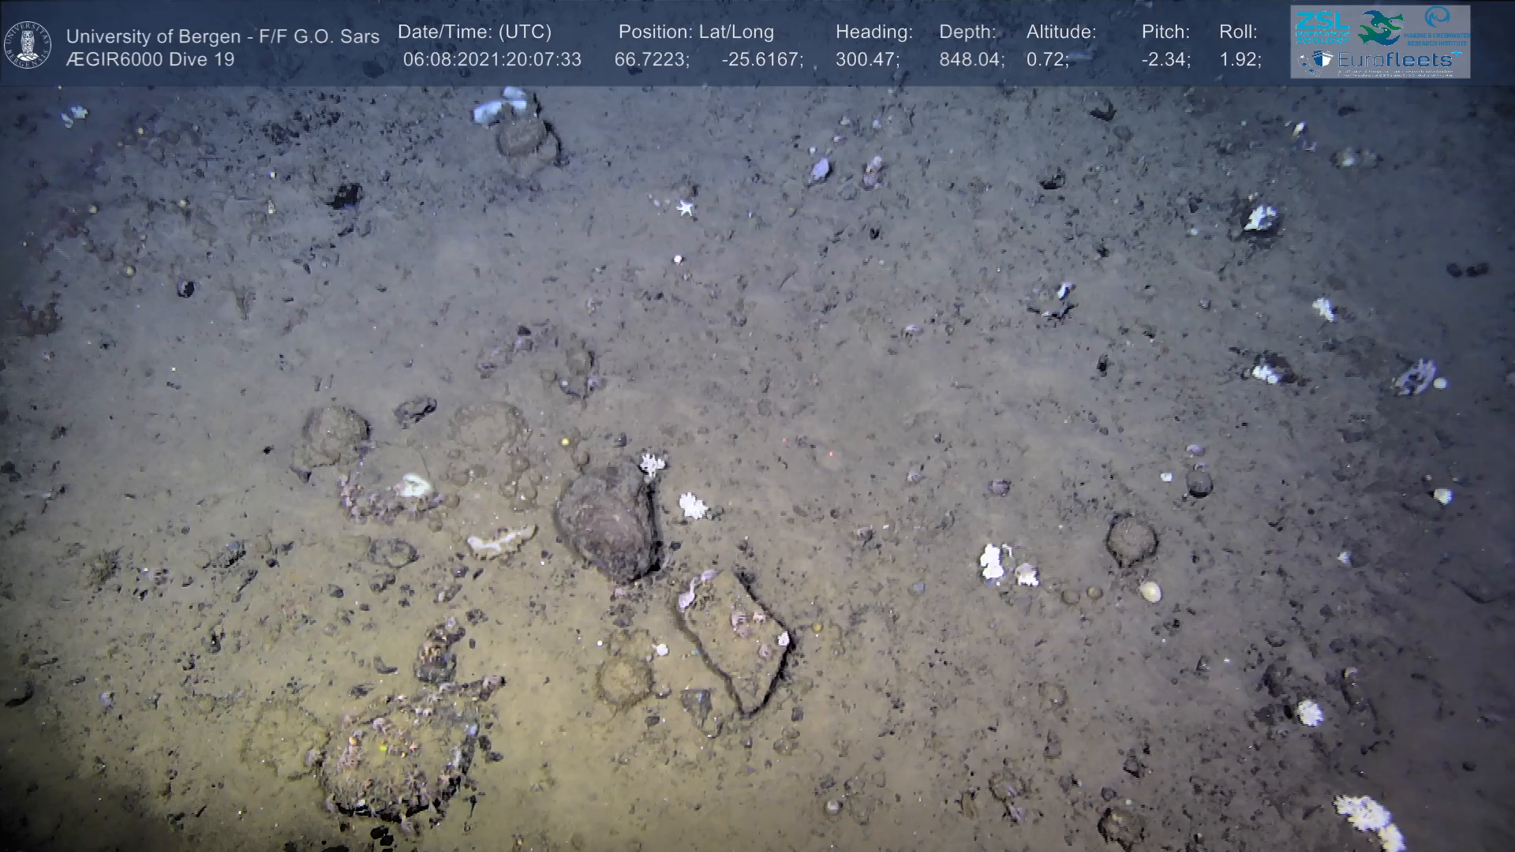1515x852 pixels.
Task: Click the 'University of Bergen - F/F G.O. Sars' text
Action: [223, 36]
